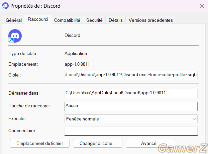Switch to the Versions précédentes tab
The width and height of the screenshot is (208, 154).
click(x=150, y=20)
